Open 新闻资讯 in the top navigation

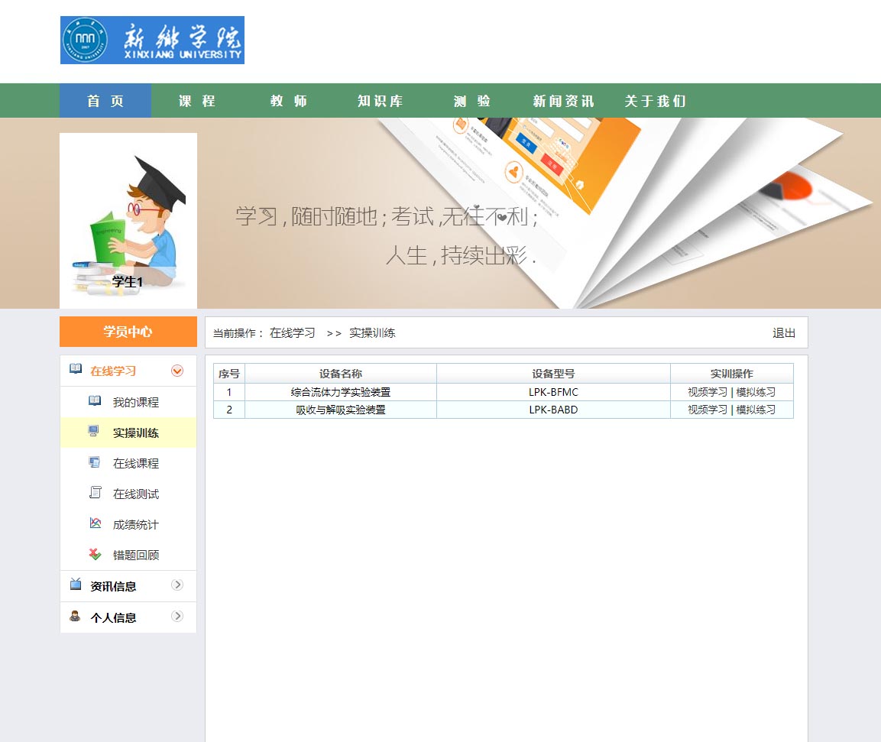563,101
